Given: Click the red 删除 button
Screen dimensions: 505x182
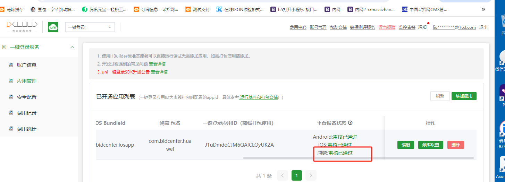Looking at the screenshot, I should [x=455, y=145].
